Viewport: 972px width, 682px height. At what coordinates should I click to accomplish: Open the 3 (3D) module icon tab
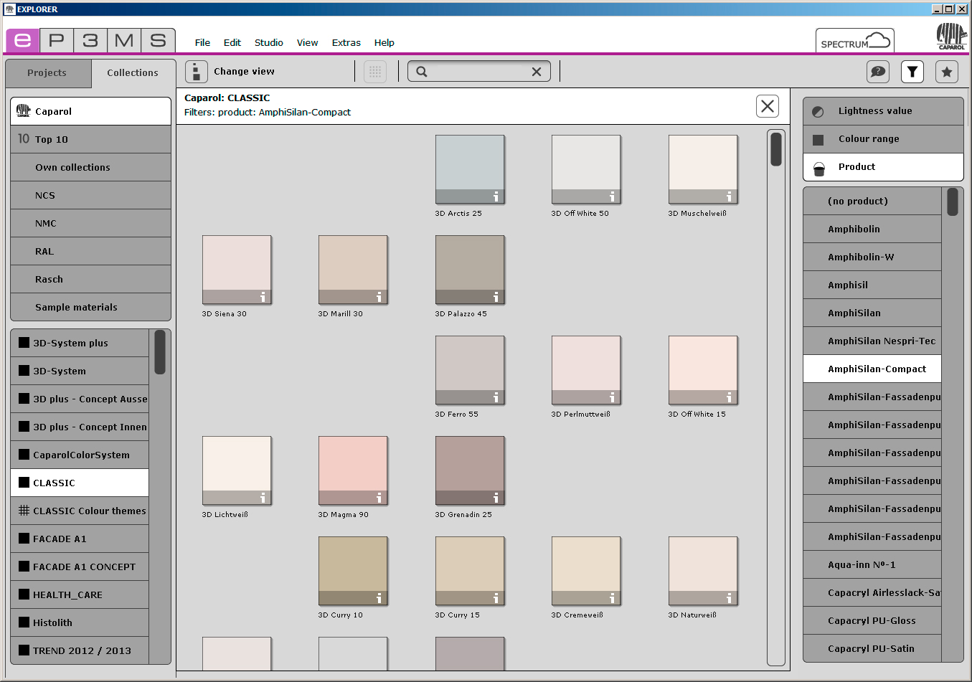click(x=90, y=40)
